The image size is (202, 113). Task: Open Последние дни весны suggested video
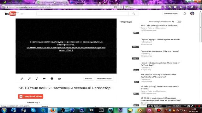click(x=160, y=51)
